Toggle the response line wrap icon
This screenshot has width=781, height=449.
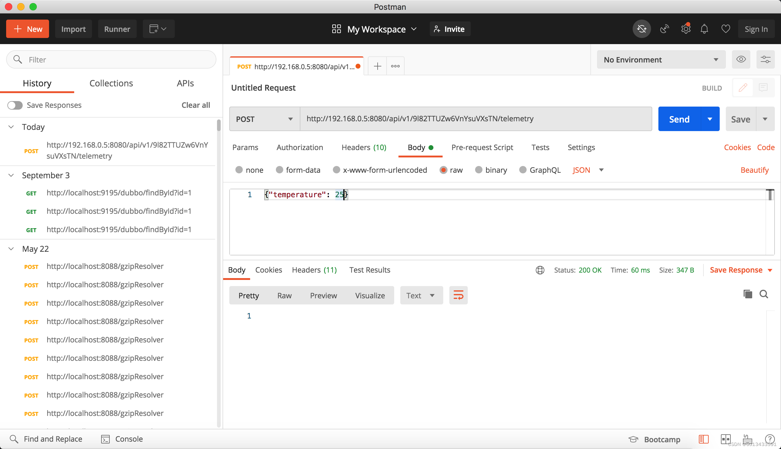click(458, 296)
